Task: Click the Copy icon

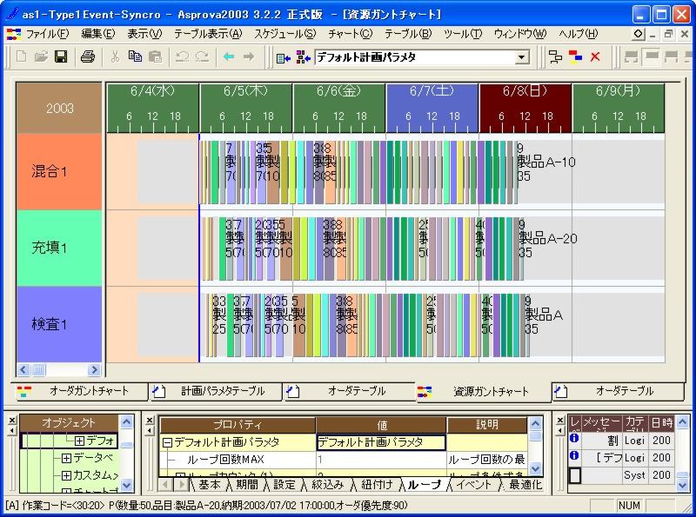Action: point(135,56)
